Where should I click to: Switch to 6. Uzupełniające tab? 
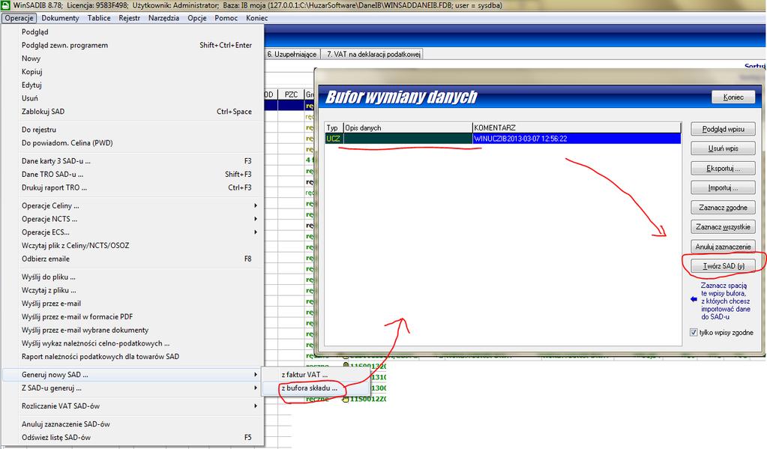coord(292,54)
